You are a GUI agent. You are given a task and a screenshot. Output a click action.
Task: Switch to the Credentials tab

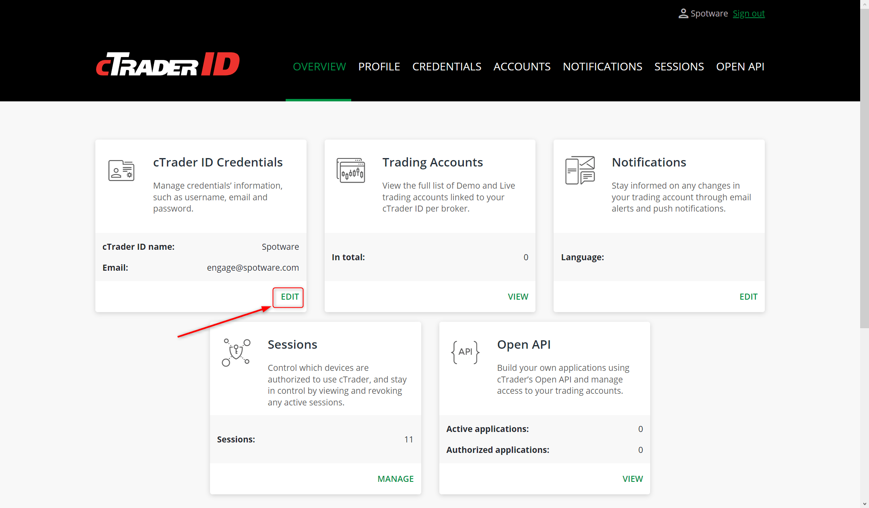point(447,67)
